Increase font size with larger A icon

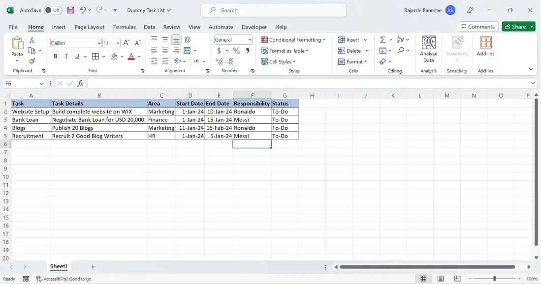[127, 43]
